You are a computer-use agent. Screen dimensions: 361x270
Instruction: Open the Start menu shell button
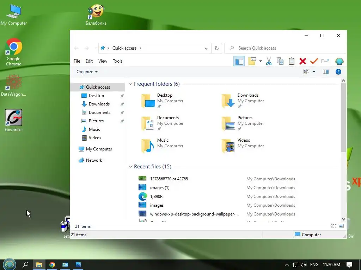10,264
